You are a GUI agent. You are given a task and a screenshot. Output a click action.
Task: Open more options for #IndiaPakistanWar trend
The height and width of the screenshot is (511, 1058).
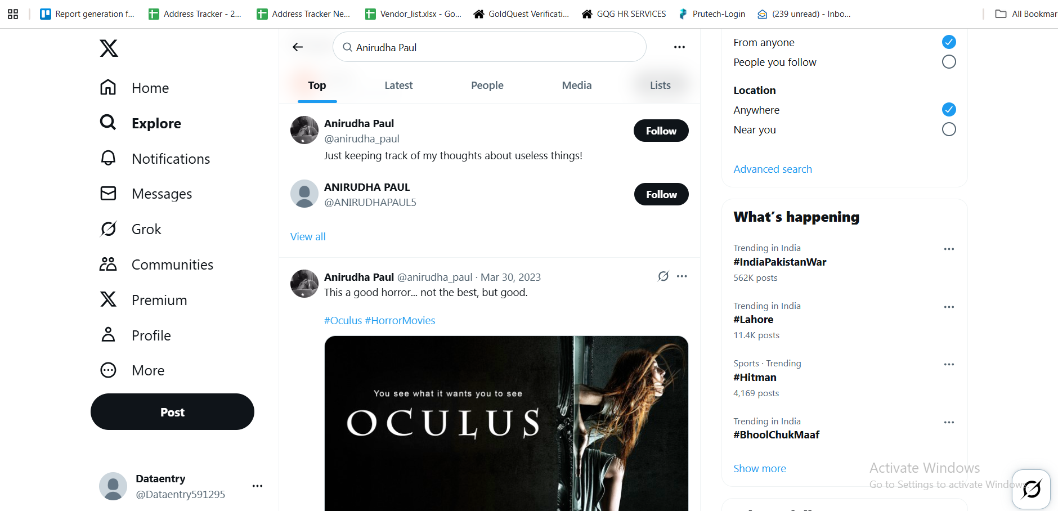[949, 249]
